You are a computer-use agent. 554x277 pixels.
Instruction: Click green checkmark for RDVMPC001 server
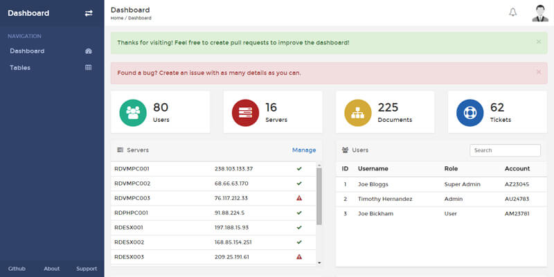299,168
